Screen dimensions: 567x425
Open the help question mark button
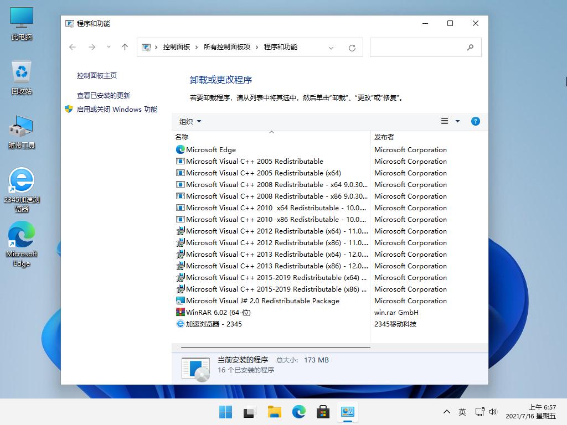pos(476,121)
